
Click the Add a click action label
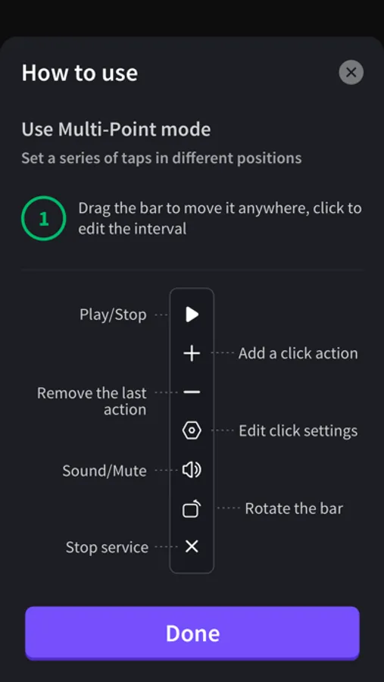tap(298, 353)
